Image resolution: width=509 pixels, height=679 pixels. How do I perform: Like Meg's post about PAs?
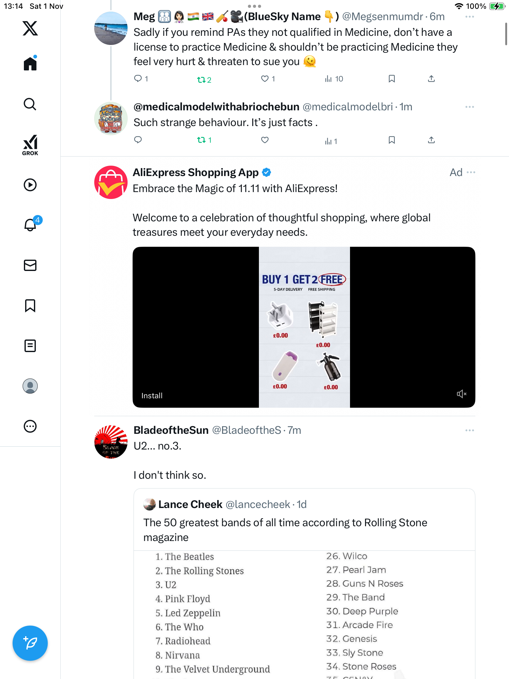tap(265, 79)
